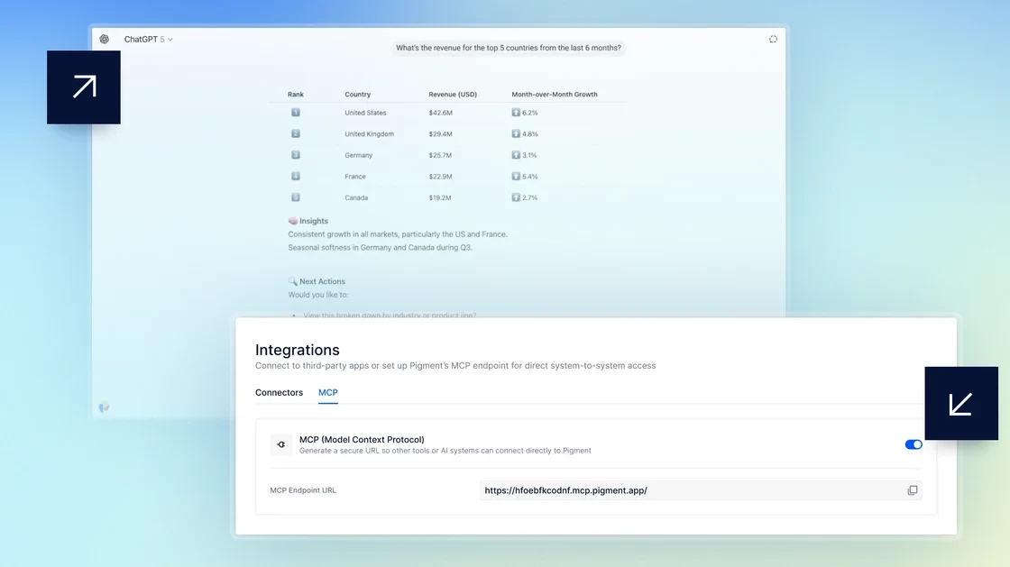
Task: Click the 'Generate a secure URL' description
Action: point(445,451)
